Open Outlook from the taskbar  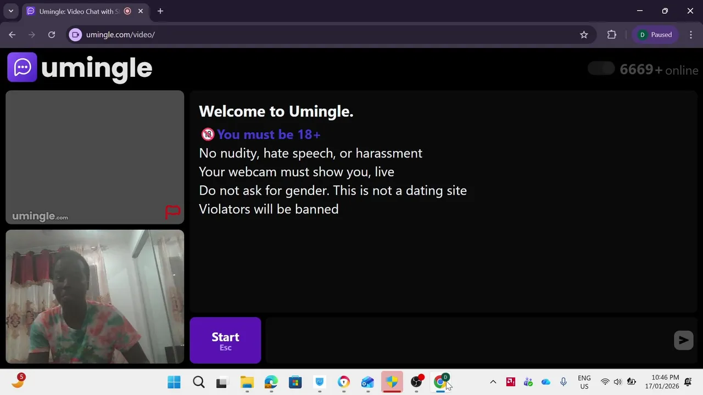click(x=367, y=382)
